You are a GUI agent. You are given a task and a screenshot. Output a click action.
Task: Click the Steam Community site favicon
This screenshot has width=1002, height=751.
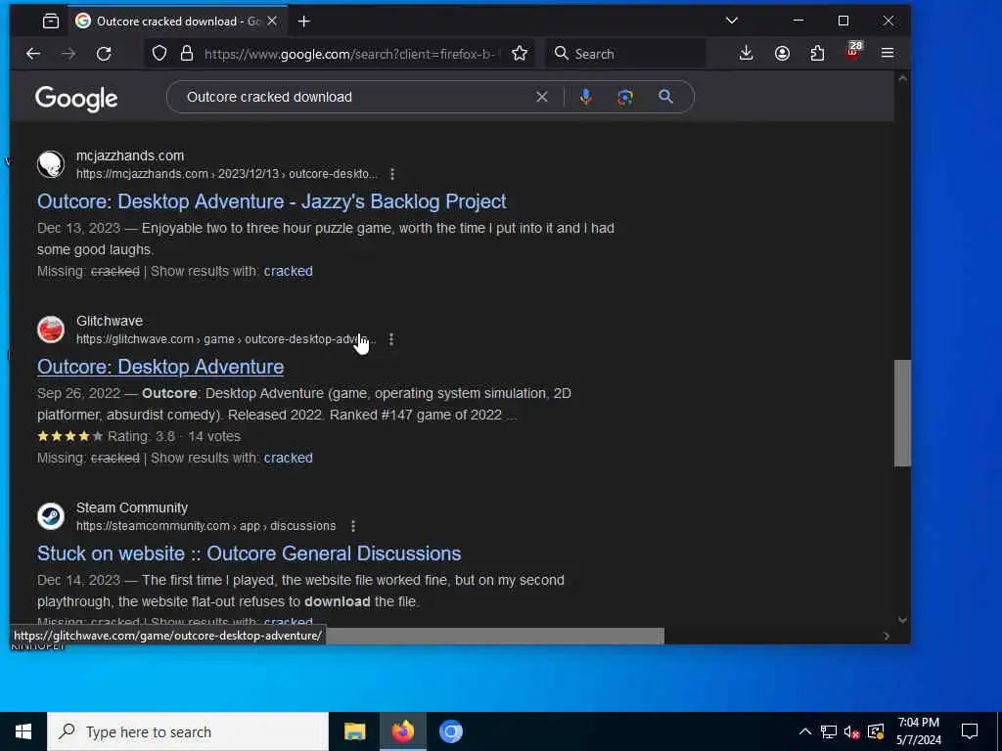coord(51,516)
